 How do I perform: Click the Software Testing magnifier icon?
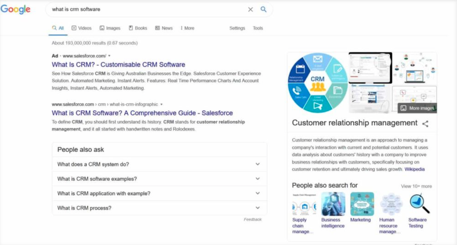(420, 204)
